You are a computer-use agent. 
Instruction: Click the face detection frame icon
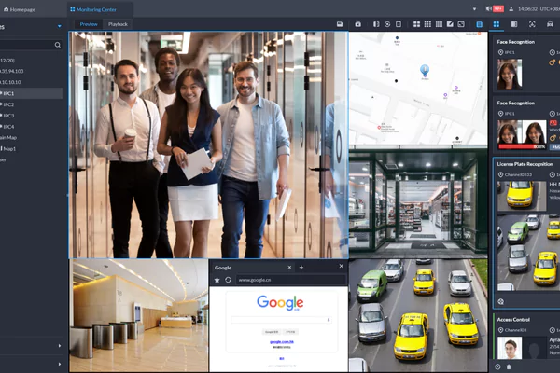(x=532, y=23)
